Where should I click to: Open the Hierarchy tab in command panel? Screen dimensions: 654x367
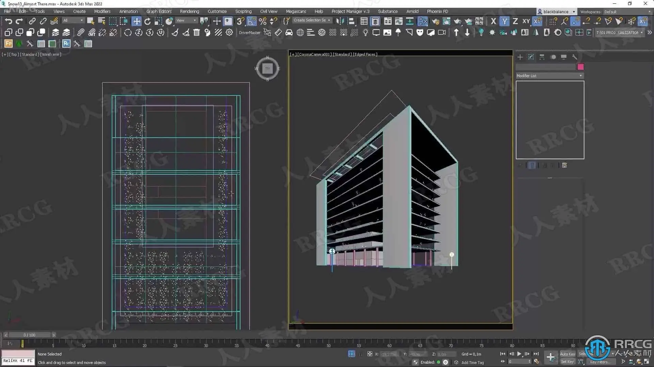coord(542,57)
